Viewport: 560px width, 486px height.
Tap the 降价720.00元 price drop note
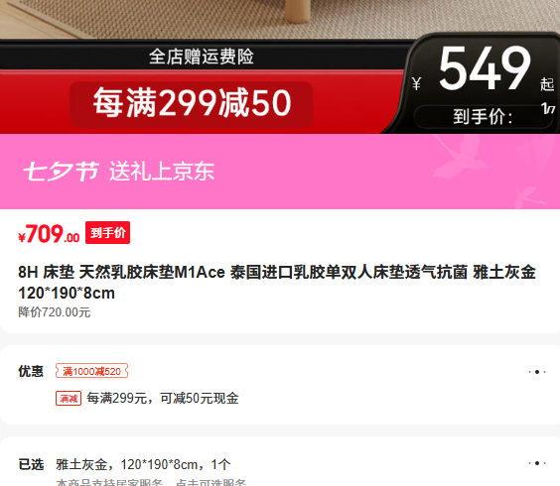pos(55,312)
